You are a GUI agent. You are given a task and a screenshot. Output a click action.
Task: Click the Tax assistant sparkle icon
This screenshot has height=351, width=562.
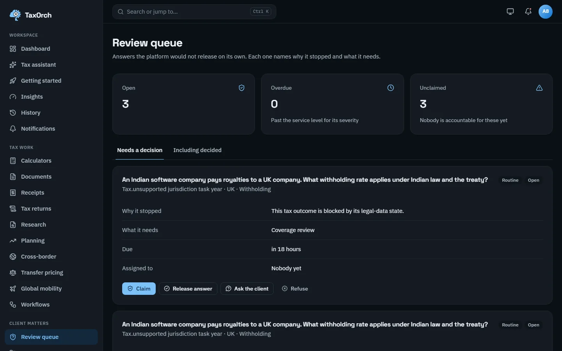[13, 65]
